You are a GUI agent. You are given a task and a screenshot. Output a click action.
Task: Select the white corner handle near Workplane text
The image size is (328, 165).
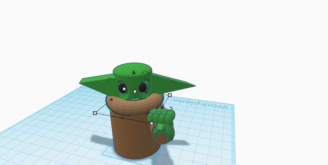click(x=170, y=95)
